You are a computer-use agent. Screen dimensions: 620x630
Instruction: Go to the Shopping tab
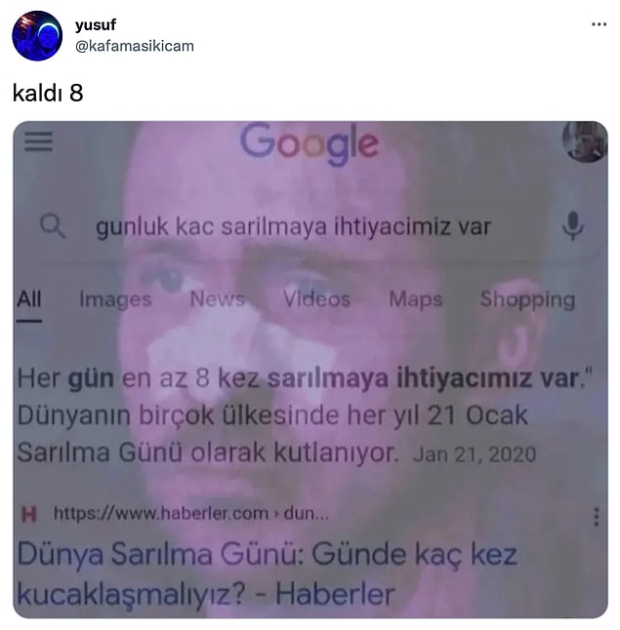527,299
